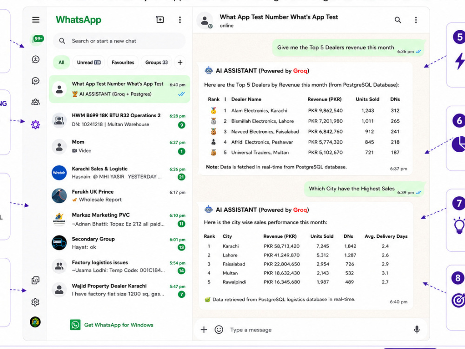Click the green WhatsApp logo icon at bottom
Screen dimensions: 465x349
[75, 325]
